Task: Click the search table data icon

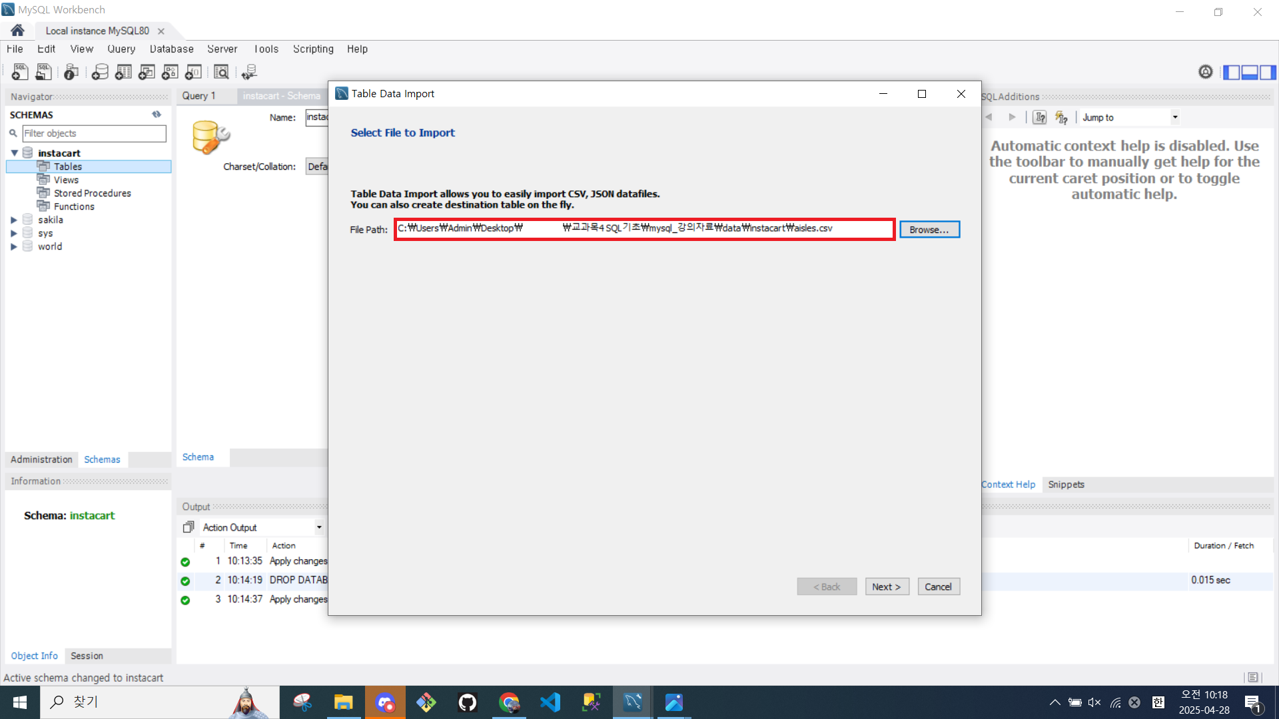Action: (x=221, y=72)
